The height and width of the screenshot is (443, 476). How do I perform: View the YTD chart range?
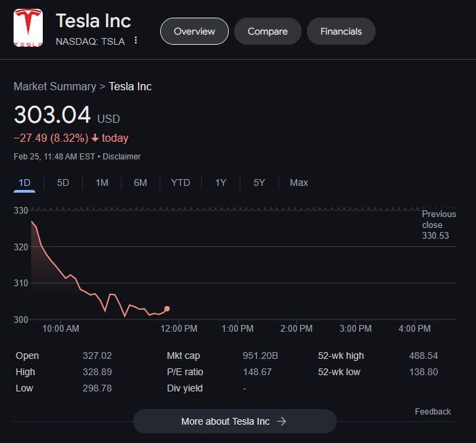click(x=181, y=183)
